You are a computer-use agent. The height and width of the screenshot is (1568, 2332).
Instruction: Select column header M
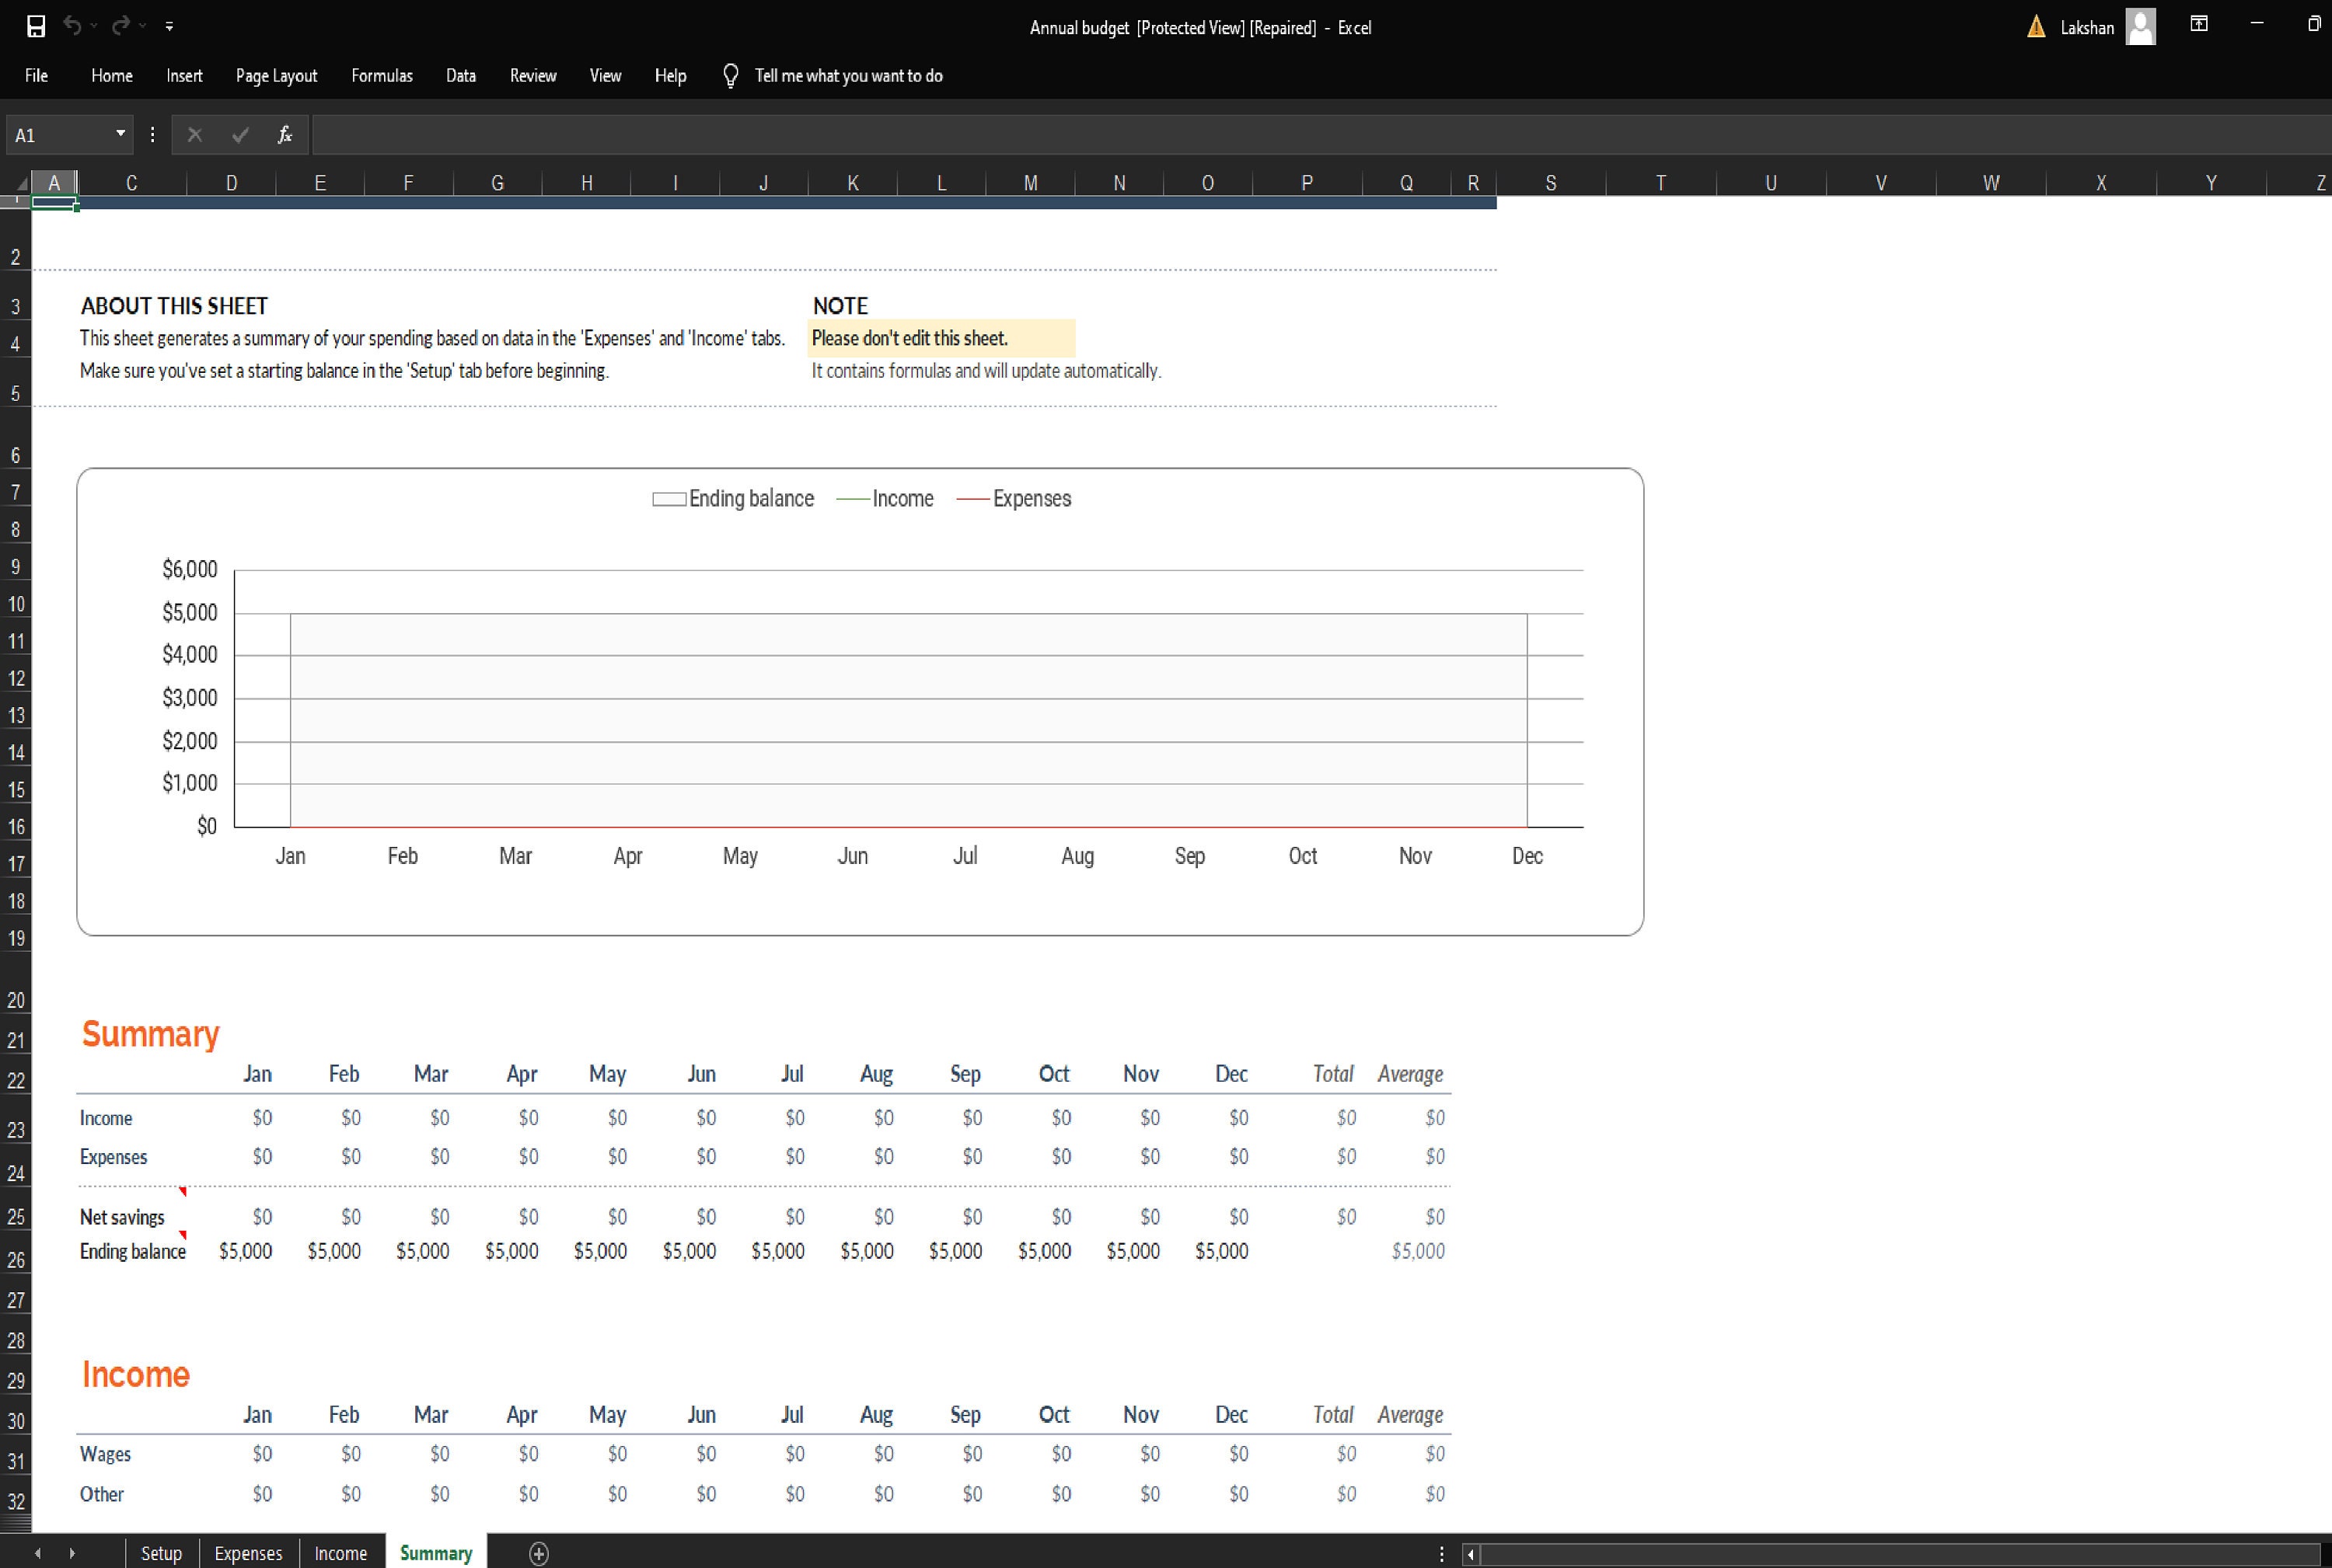[x=1031, y=183]
